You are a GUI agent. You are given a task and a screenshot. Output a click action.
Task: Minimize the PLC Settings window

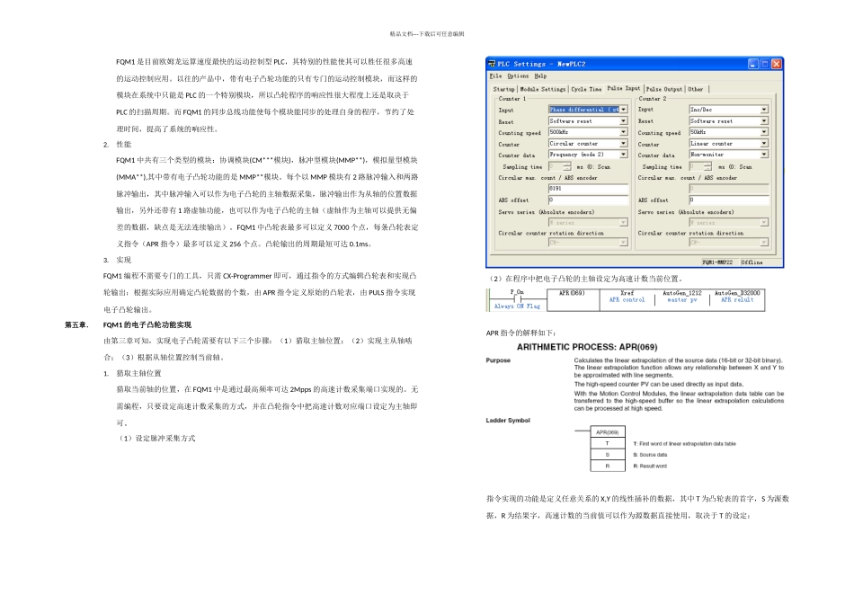pyautogui.click(x=753, y=64)
